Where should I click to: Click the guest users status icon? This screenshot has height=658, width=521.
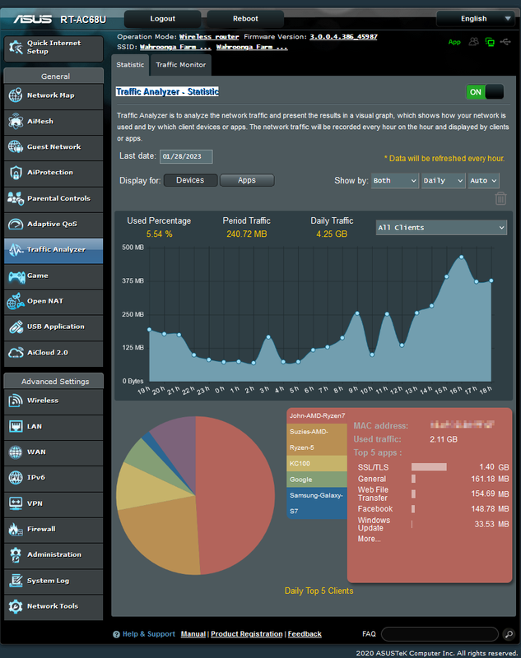[x=473, y=42]
